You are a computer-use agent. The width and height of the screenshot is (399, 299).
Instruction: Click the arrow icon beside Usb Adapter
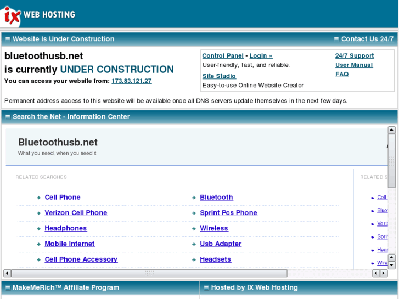194,244
